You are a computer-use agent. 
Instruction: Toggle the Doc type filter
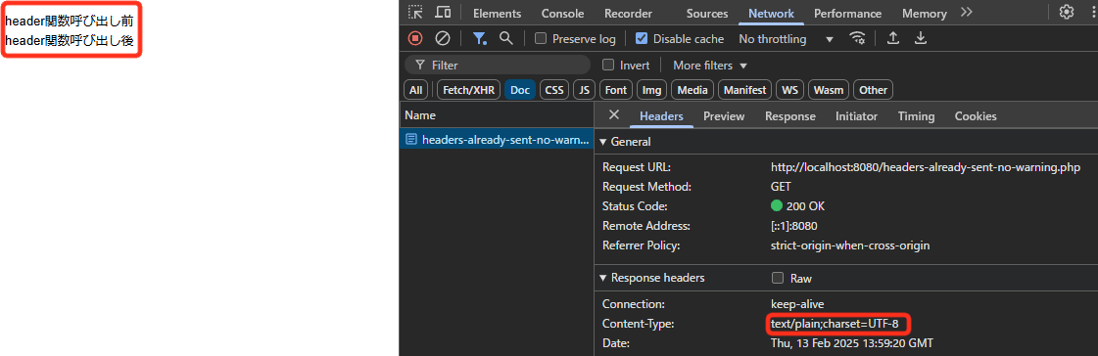pyautogui.click(x=519, y=90)
